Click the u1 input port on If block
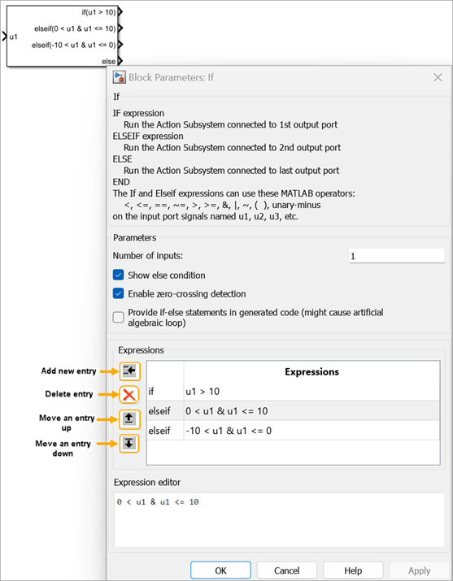453x581 pixels. [5, 37]
